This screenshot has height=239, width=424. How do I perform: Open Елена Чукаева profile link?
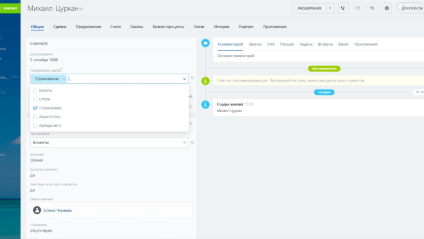tap(58, 210)
